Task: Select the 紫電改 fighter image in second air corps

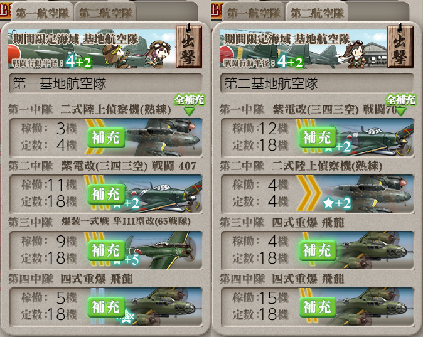Action: coord(375,137)
